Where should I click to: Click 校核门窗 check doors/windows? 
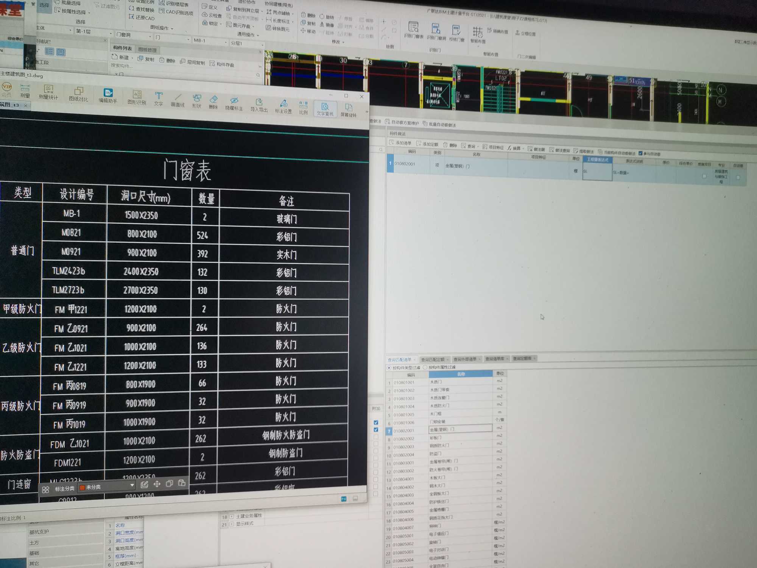456,33
